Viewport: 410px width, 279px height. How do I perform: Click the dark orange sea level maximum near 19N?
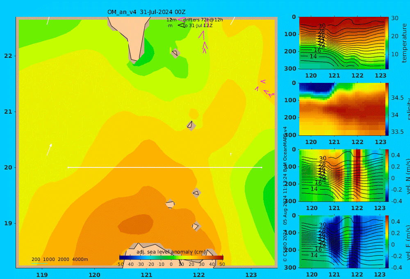coord(135,224)
